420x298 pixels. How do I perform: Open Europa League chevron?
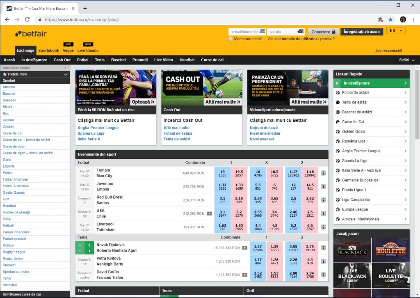click(406, 210)
